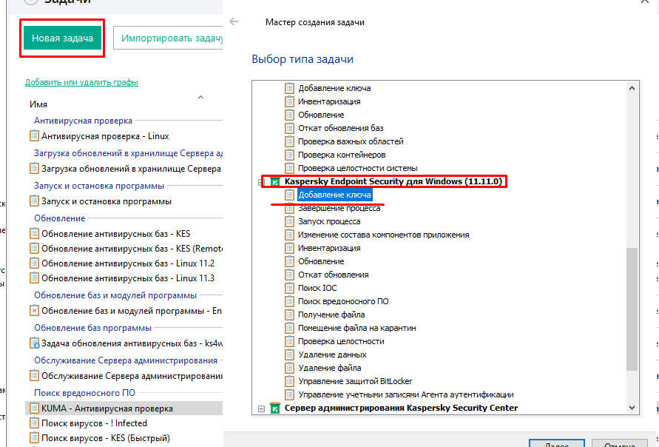This screenshot has width=659, height=447.
Task: Click icon next to Управление защитой BitLocker
Action: [x=289, y=381]
